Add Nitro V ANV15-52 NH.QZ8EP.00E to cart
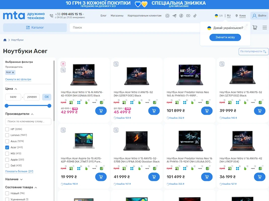The image size is (269, 201). tap(154, 111)
